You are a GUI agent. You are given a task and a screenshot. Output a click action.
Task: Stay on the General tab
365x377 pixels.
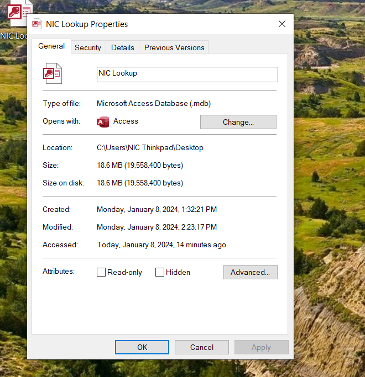point(51,46)
